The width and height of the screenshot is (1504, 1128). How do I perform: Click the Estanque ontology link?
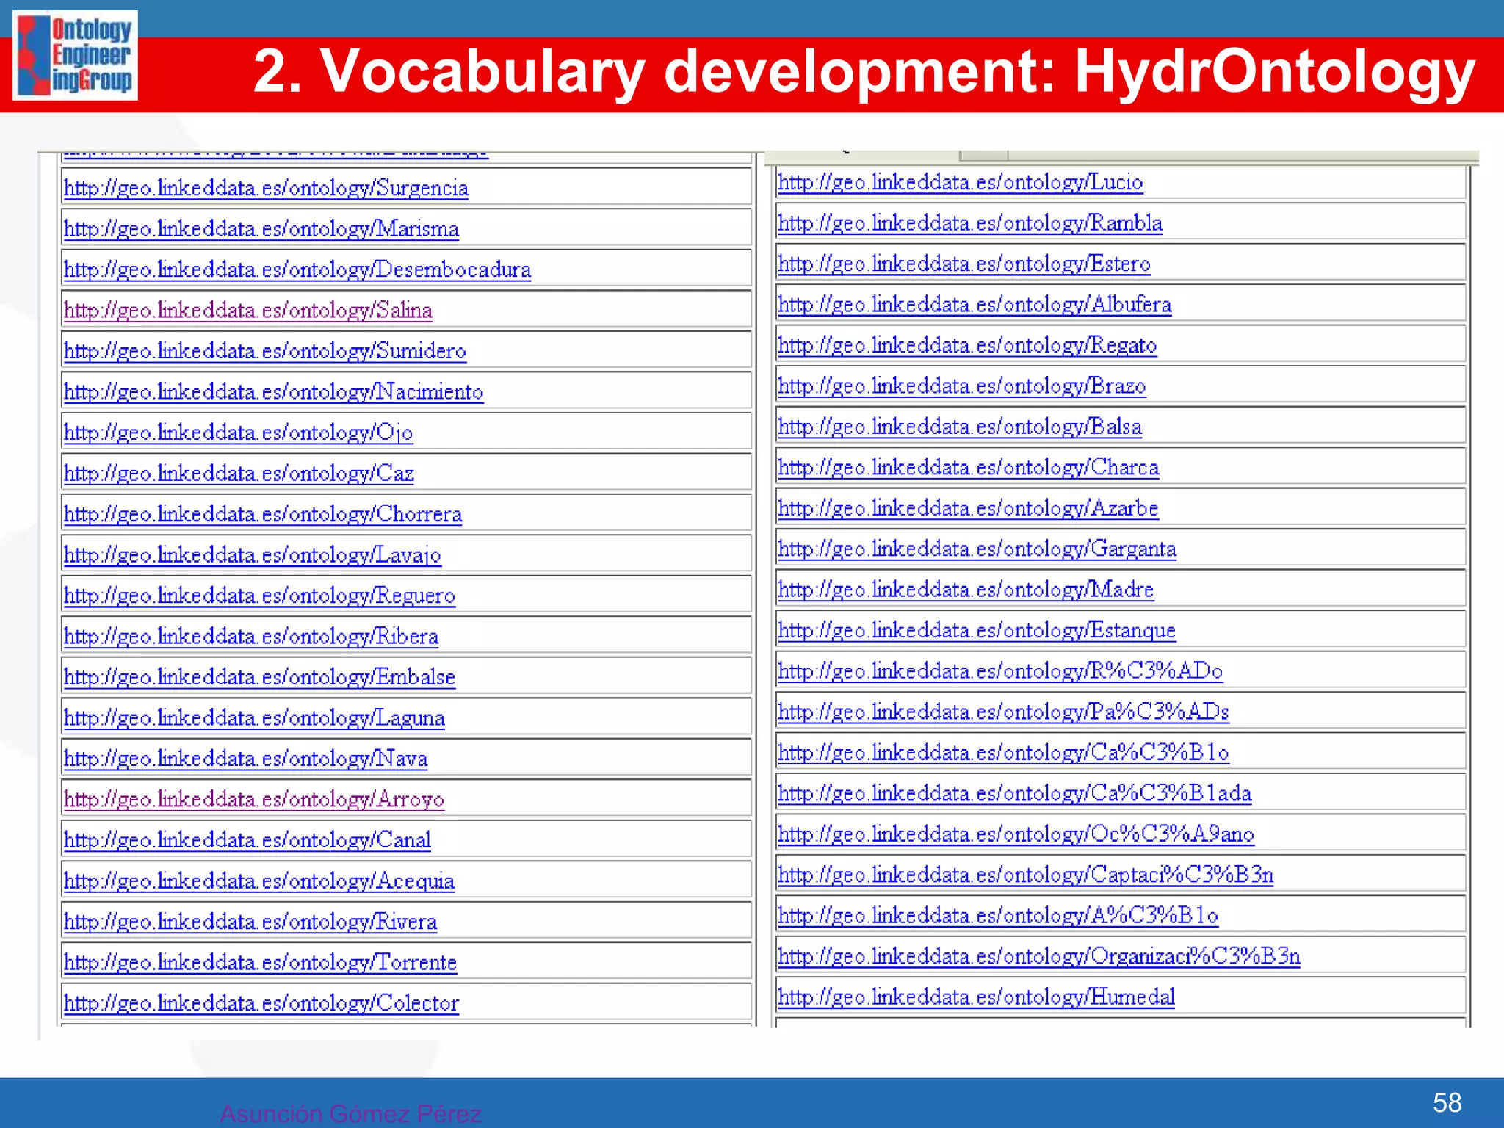[977, 631]
